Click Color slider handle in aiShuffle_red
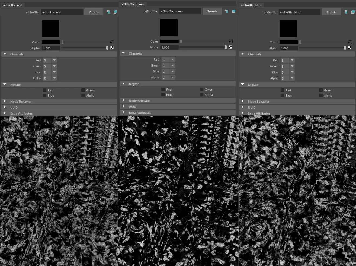Screen dimensions: 356x266 coord(62,42)
